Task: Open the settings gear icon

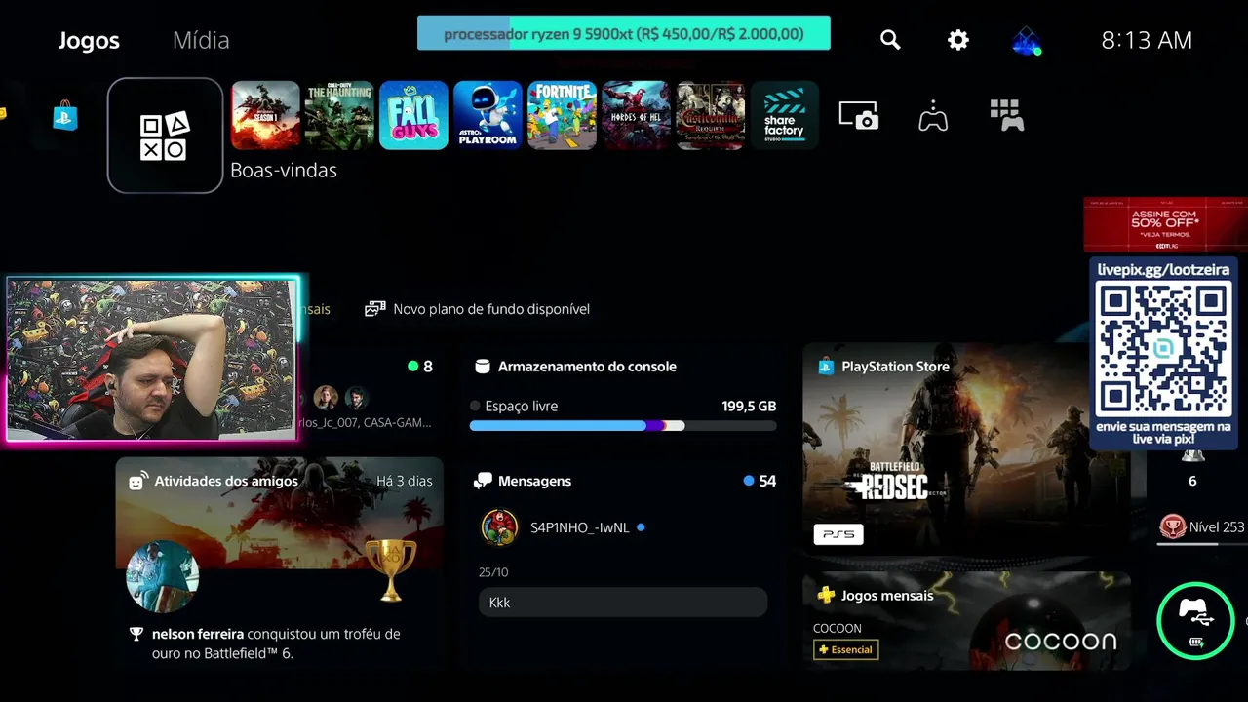Action: 958,40
